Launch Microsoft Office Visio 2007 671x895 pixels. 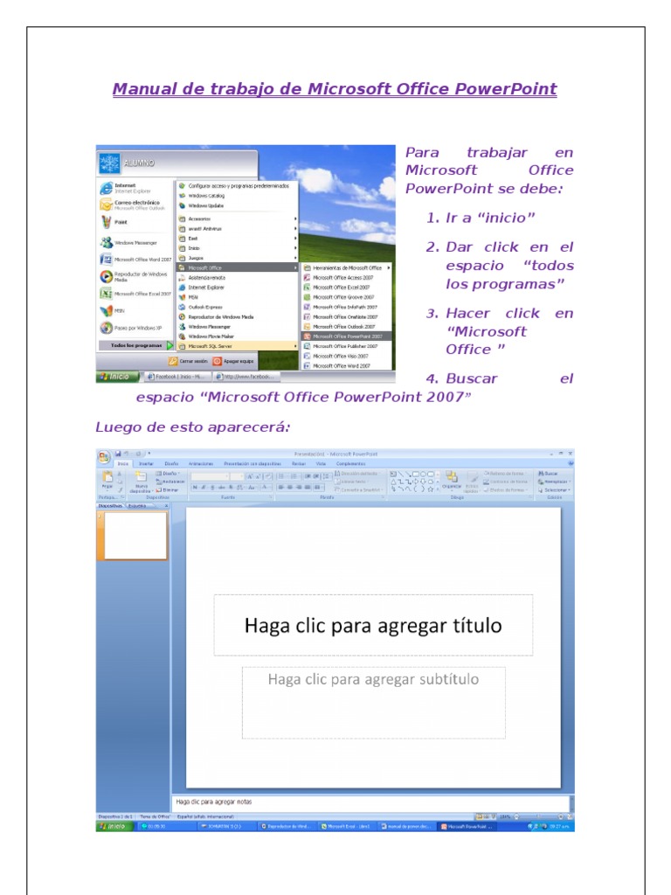point(346,357)
